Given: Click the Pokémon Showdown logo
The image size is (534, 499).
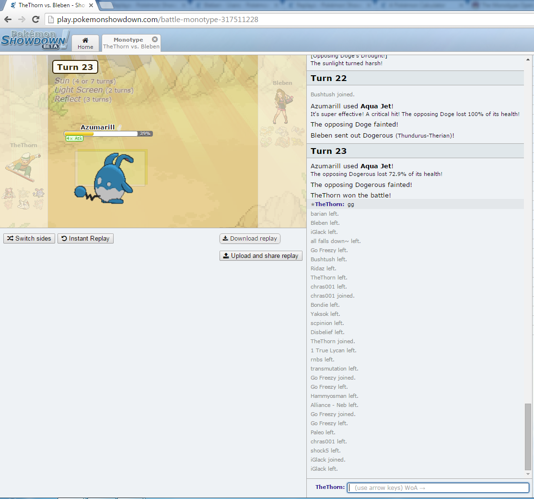Looking at the screenshot, I should [35, 40].
